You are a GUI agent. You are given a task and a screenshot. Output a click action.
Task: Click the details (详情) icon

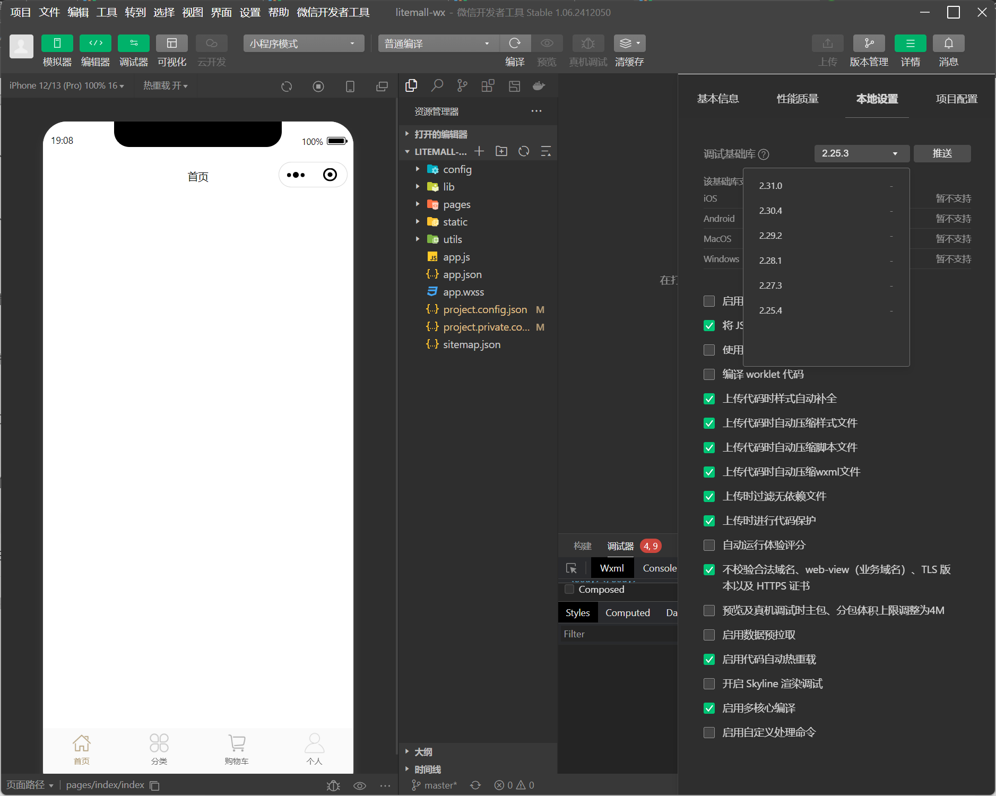(911, 43)
